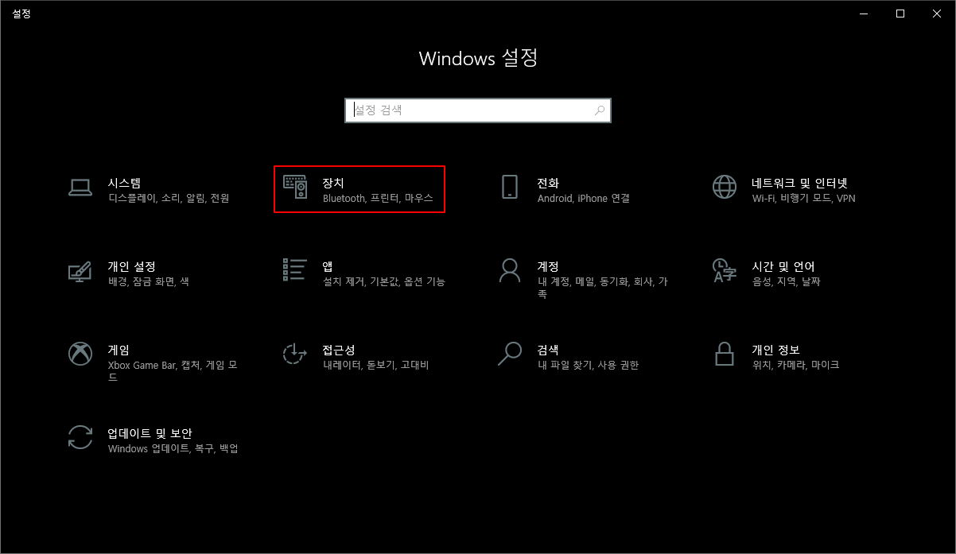
Task: Select the 앱 heading
Action: coord(328,266)
